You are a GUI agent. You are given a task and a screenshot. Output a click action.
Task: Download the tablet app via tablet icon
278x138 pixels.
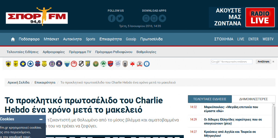(x=154, y=18)
